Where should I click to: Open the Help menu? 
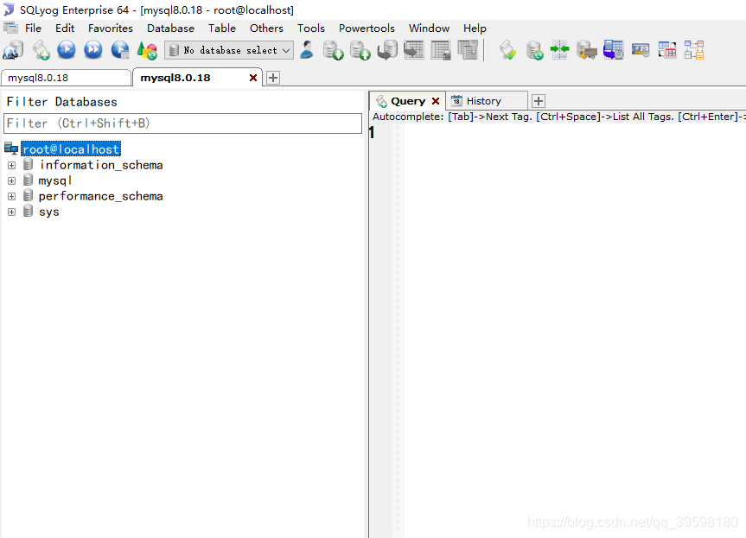475,28
